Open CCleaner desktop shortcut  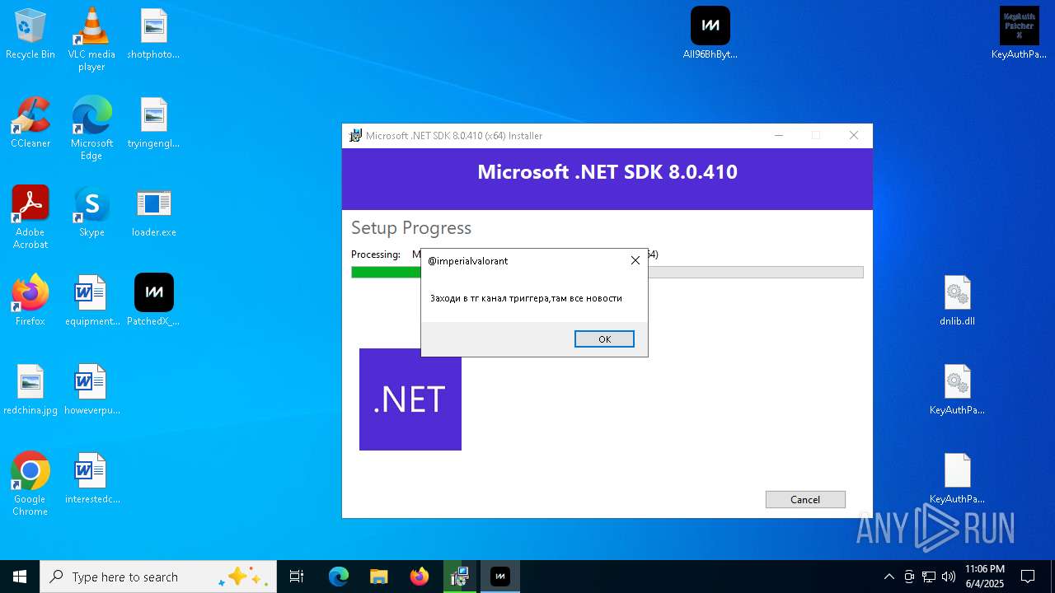30,124
